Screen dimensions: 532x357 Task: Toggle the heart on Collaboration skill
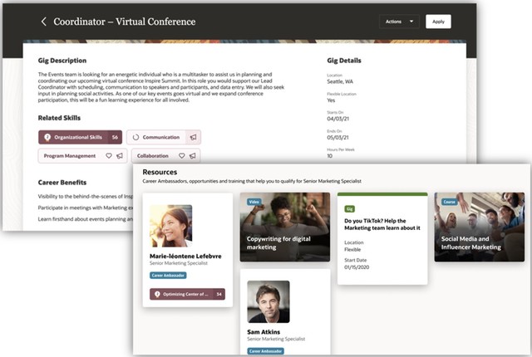[x=181, y=155]
